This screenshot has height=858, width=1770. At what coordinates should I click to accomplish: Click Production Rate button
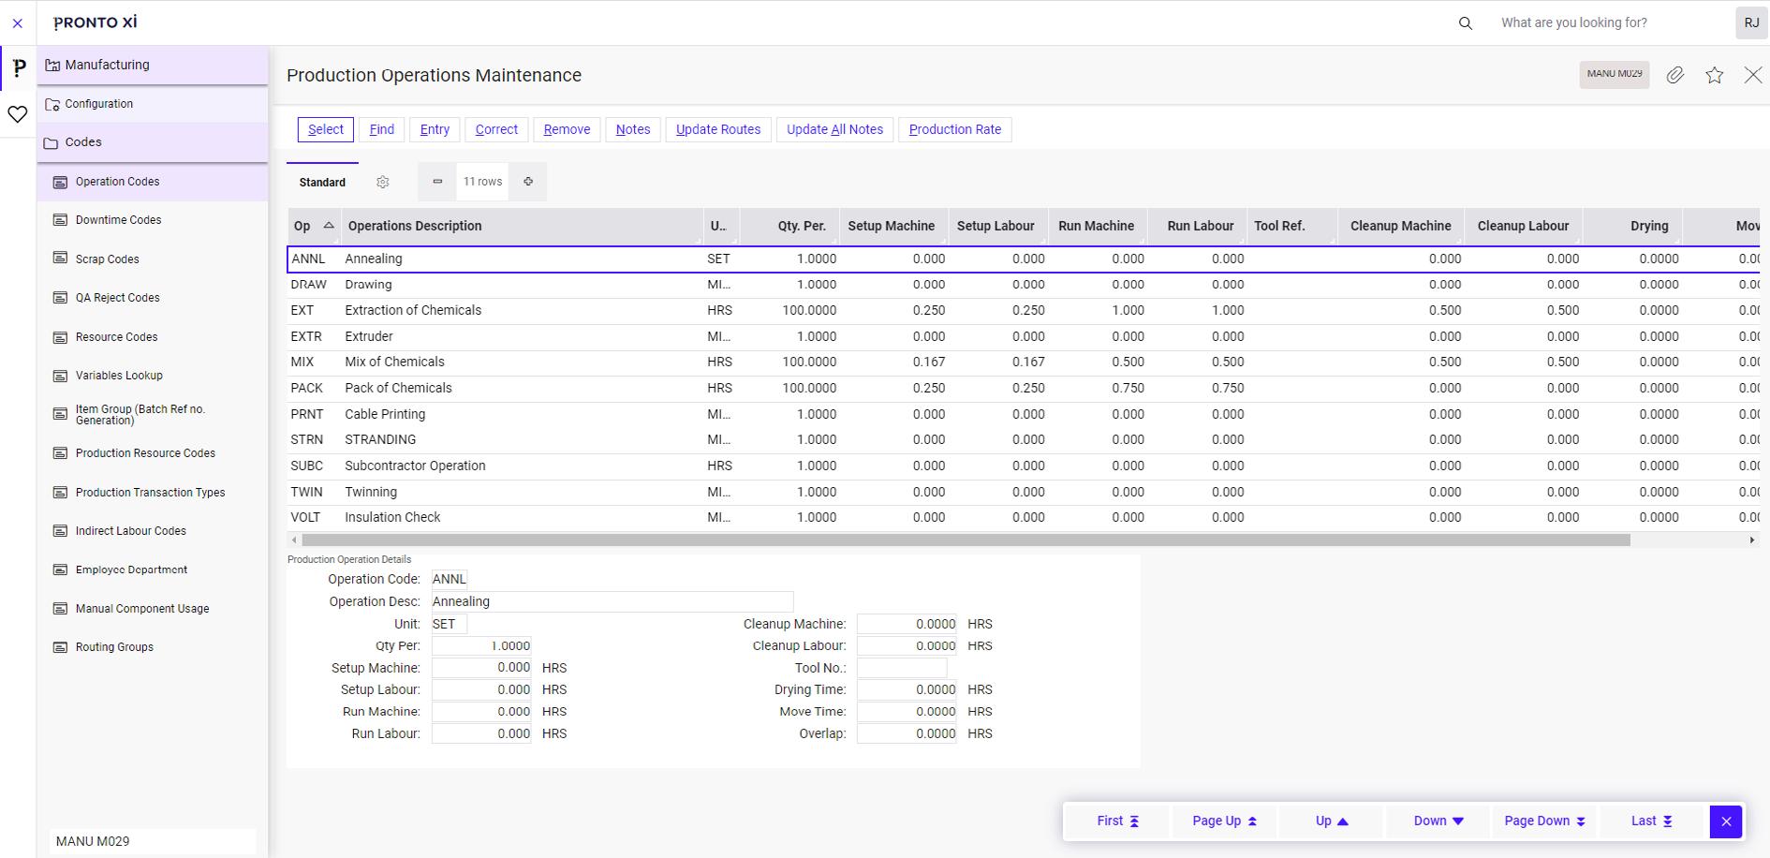point(955,129)
